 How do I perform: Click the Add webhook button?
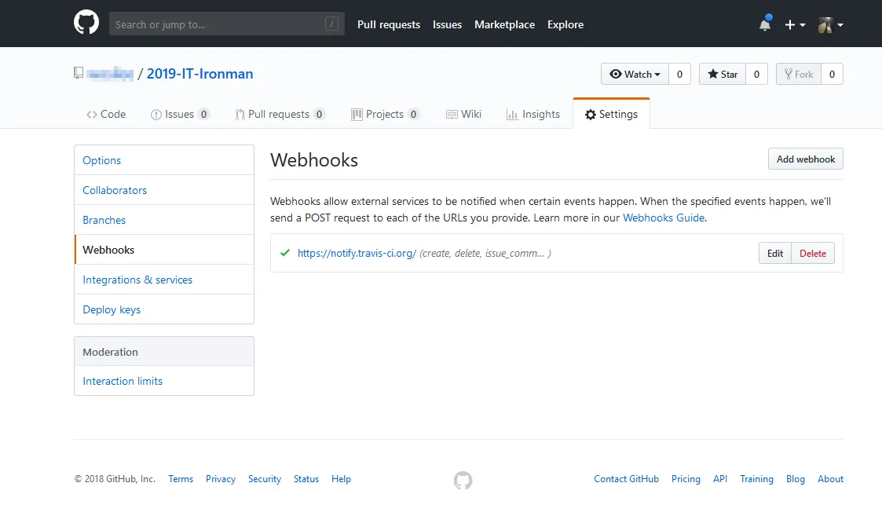[805, 159]
